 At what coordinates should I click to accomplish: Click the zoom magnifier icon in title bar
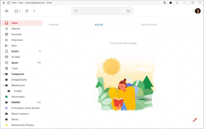(x=164, y=3)
